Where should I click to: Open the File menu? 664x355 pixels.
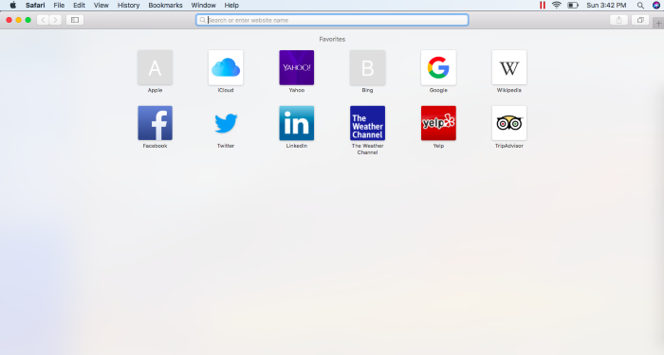(x=59, y=5)
